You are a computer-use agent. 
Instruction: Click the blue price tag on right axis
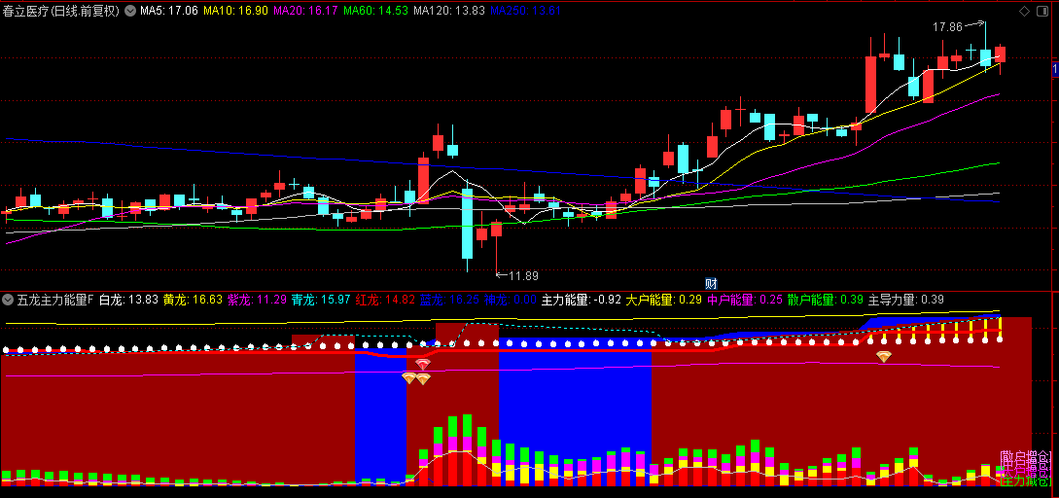pos(1055,69)
